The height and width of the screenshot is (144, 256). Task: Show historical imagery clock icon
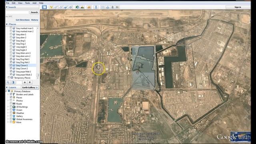(x=77, y=7)
